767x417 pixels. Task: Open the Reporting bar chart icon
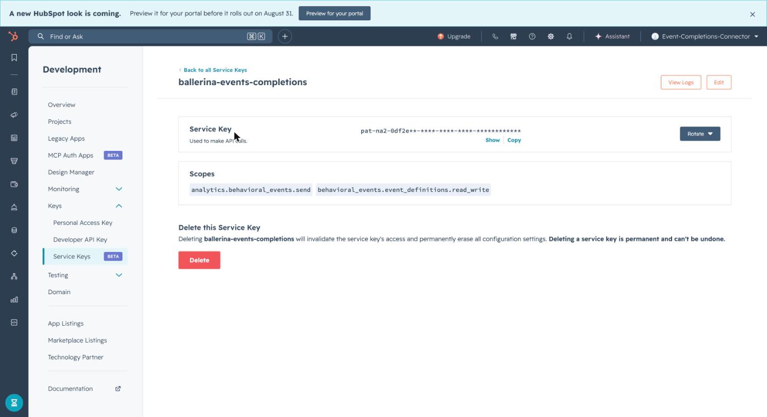pyautogui.click(x=14, y=299)
